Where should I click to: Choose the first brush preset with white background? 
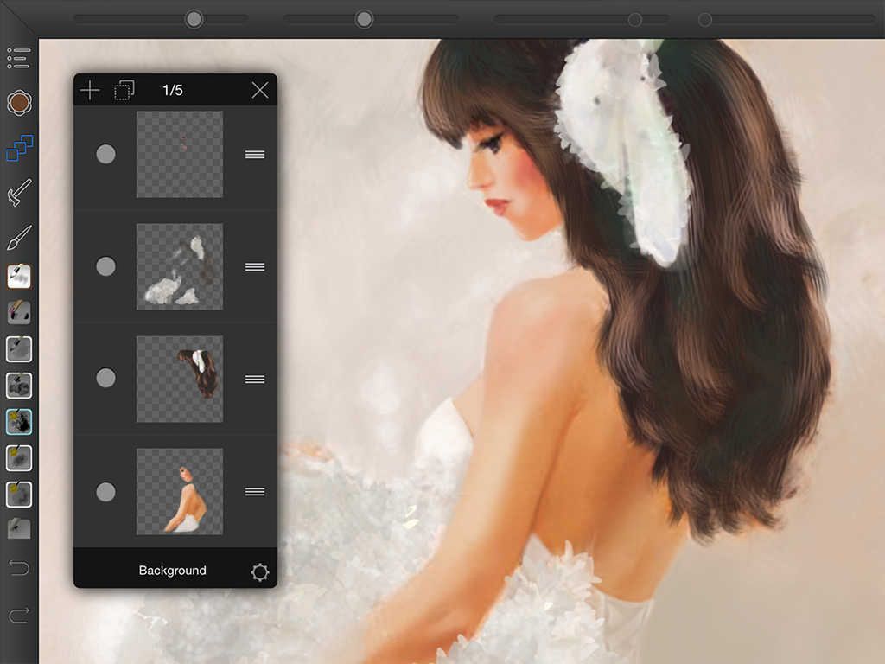pyautogui.click(x=19, y=277)
